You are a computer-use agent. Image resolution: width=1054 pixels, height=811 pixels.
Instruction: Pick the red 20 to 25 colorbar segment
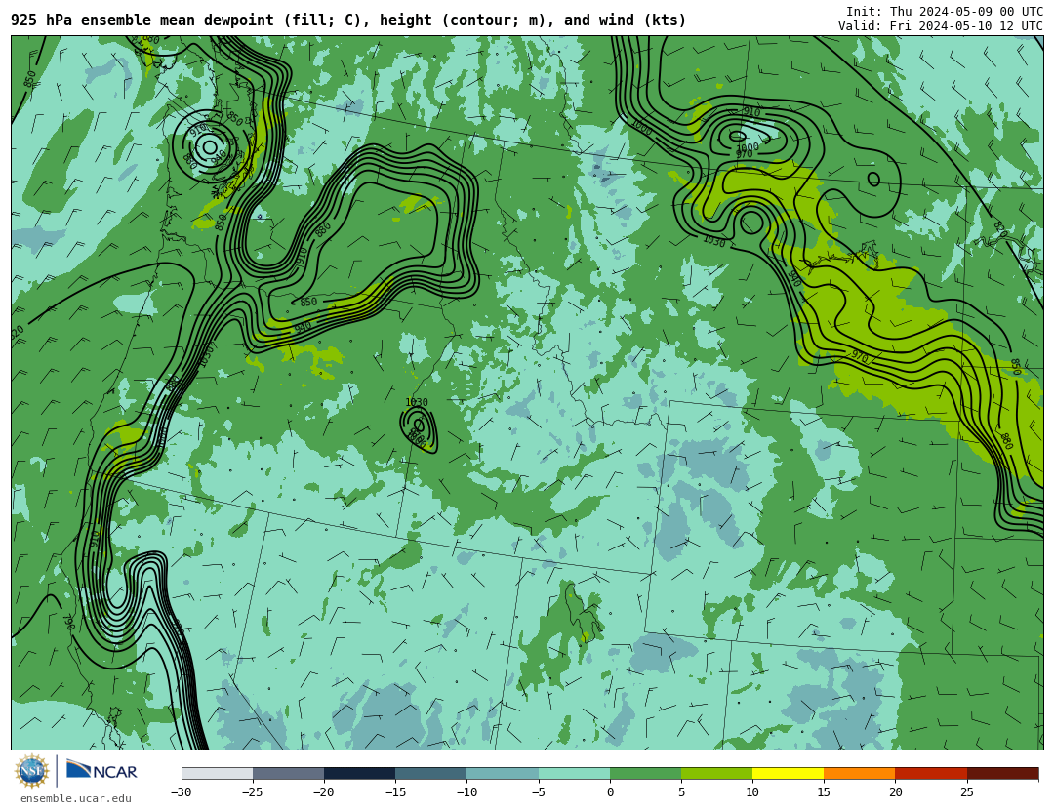pyautogui.click(x=931, y=773)
